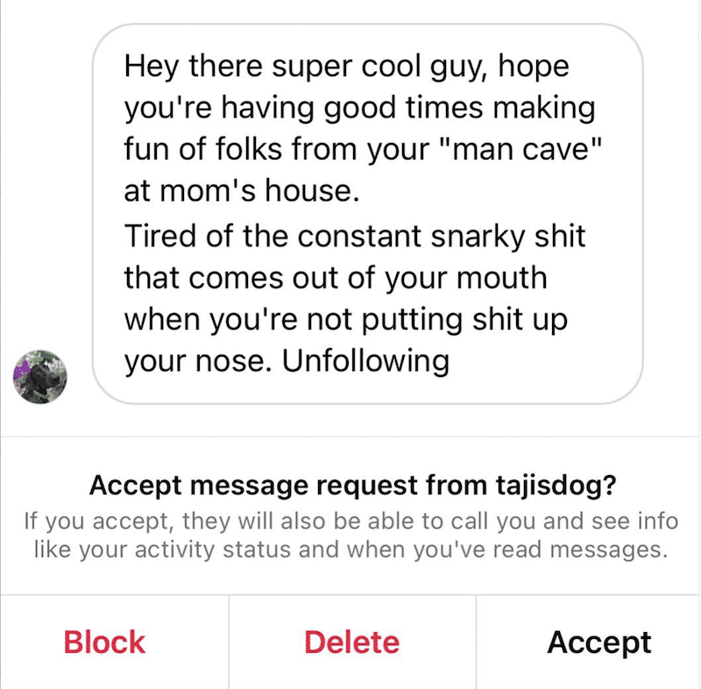Tap "you're having good times making" line
701x689 pixels.
[x=359, y=109]
